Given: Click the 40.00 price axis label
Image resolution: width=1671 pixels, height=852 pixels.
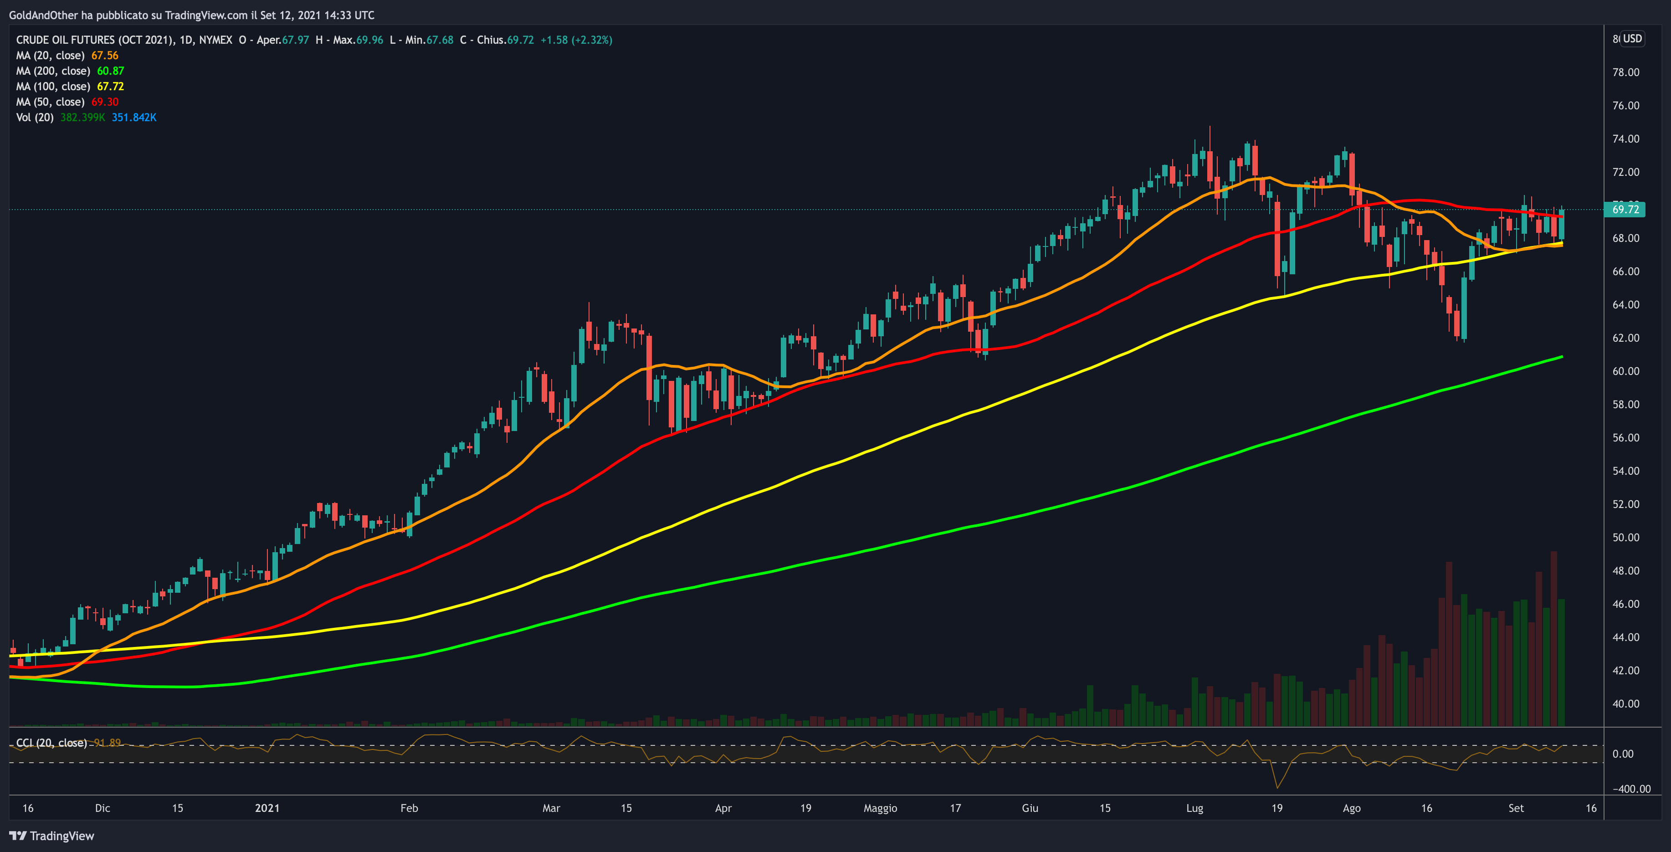Looking at the screenshot, I should [1625, 704].
